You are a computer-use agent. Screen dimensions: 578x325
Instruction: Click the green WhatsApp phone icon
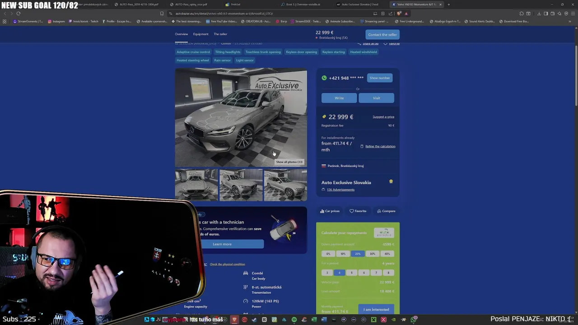pyautogui.click(x=324, y=78)
